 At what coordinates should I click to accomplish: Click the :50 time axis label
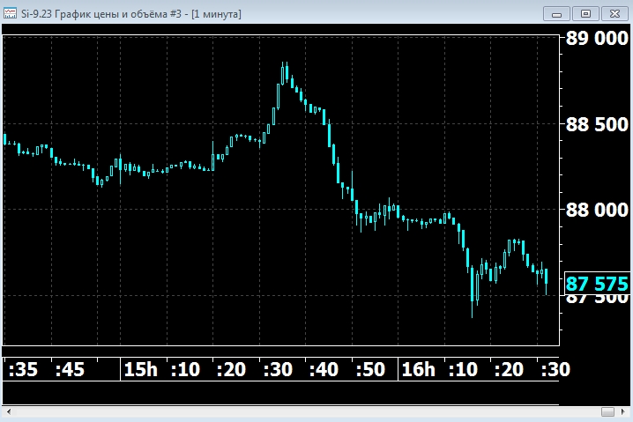pyautogui.click(x=369, y=369)
